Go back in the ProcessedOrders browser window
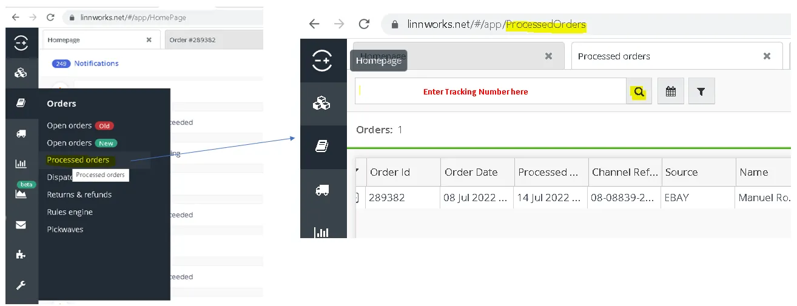Screen dimensions: 797x306 click(314, 24)
